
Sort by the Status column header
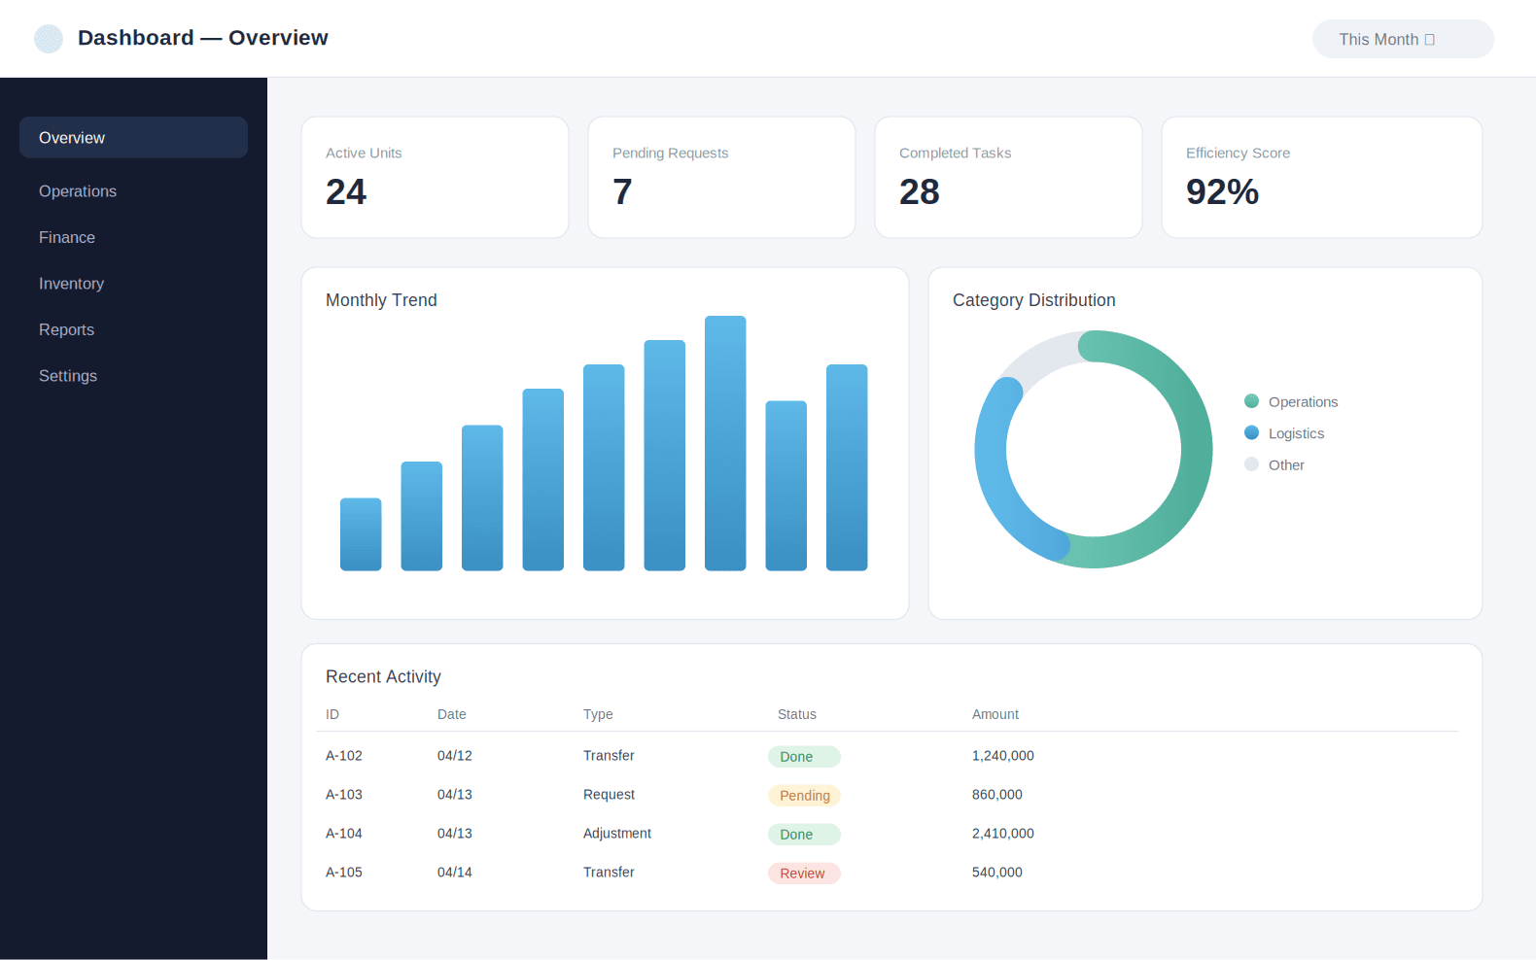coord(797,714)
